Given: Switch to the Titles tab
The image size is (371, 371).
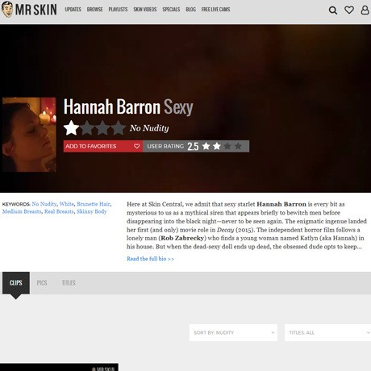Looking at the screenshot, I should pyautogui.click(x=69, y=283).
